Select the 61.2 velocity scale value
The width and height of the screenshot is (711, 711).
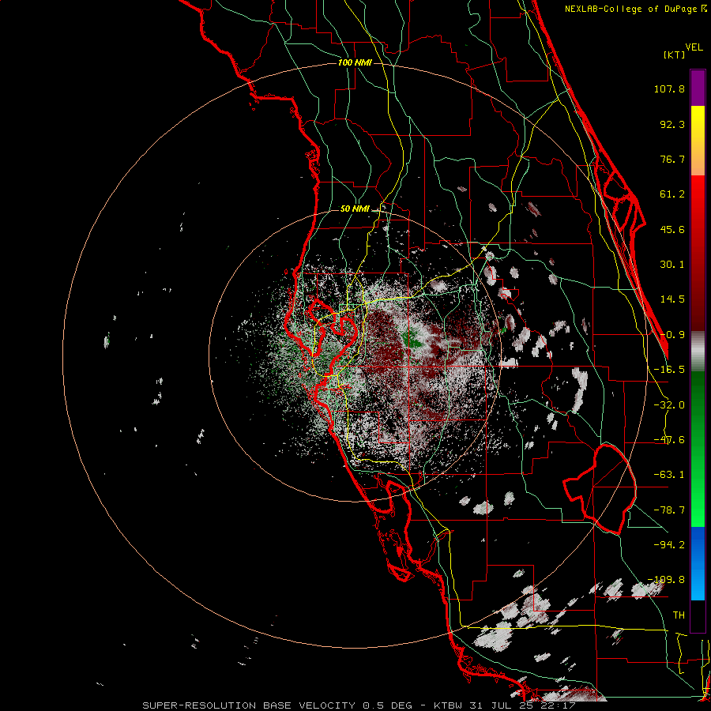coord(672,194)
